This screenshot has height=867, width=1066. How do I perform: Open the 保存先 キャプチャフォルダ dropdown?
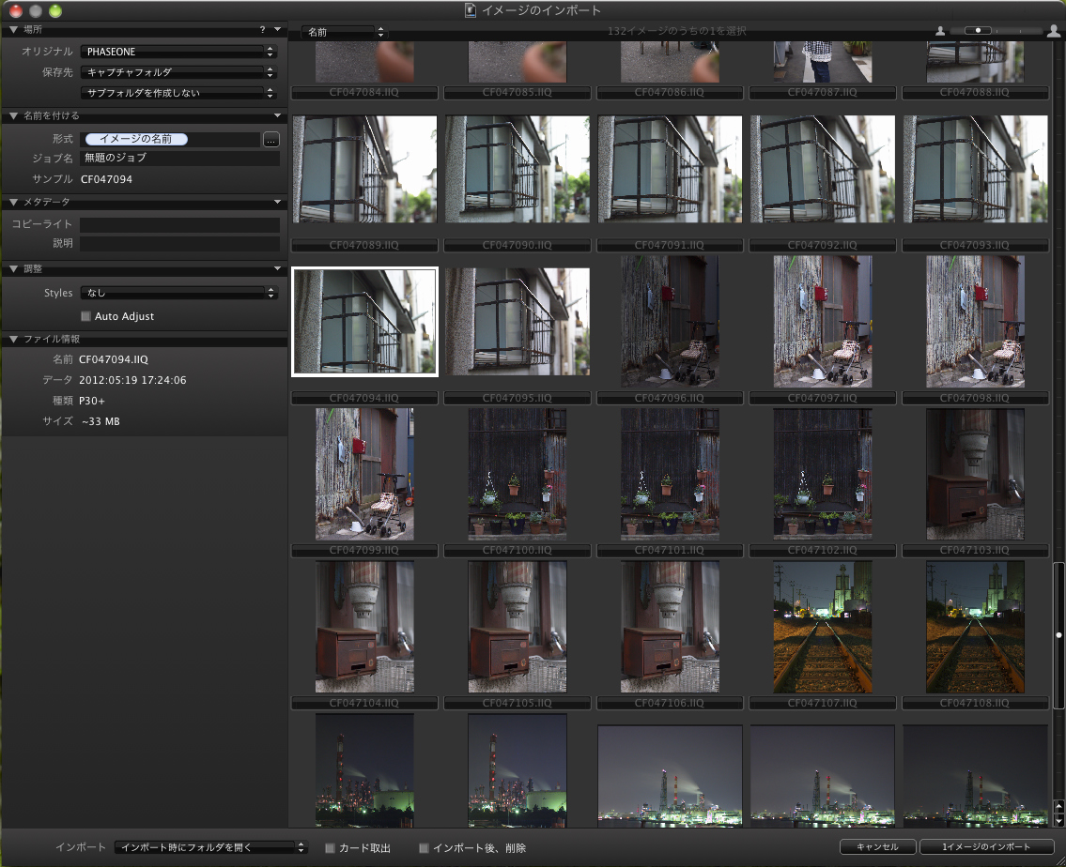[x=178, y=72]
